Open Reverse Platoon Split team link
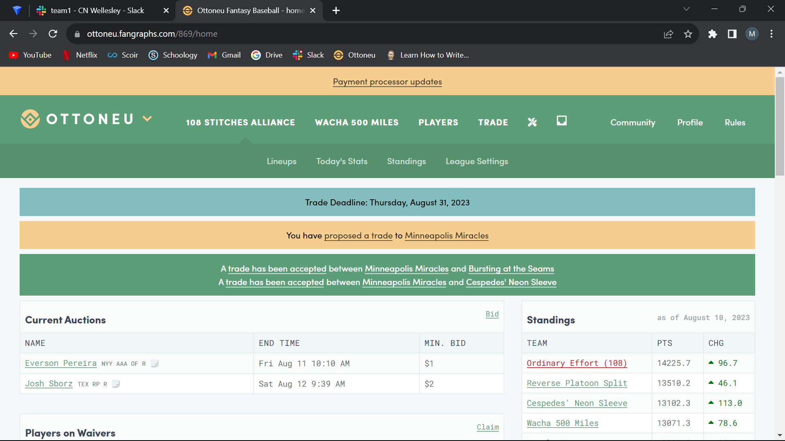This screenshot has height=441, width=785. click(x=576, y=383)
